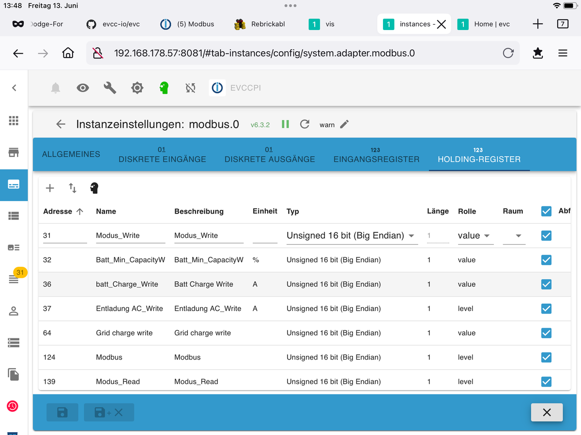Click the address field containing 31

click(65, 235)
